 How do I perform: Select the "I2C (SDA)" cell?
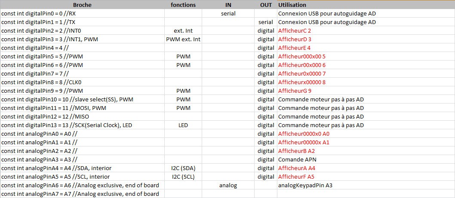tap(183, 168)
